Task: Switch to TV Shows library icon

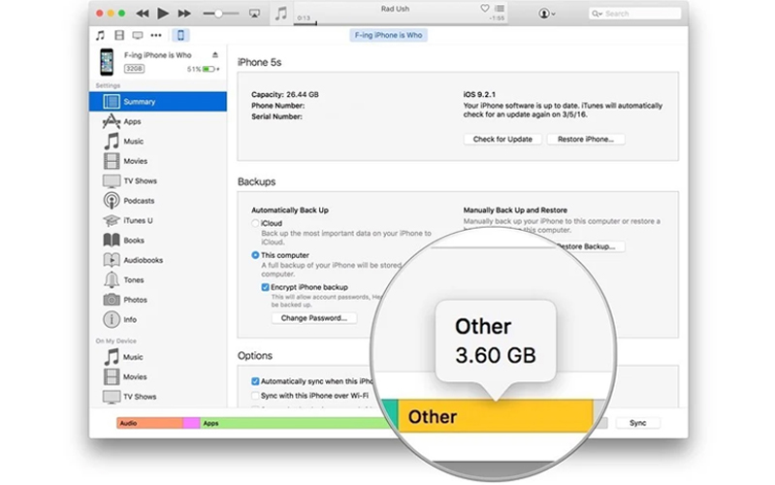Action: coord(138,35)
